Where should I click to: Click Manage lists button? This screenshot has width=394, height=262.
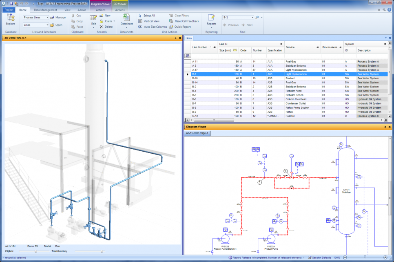pos(58,18)
